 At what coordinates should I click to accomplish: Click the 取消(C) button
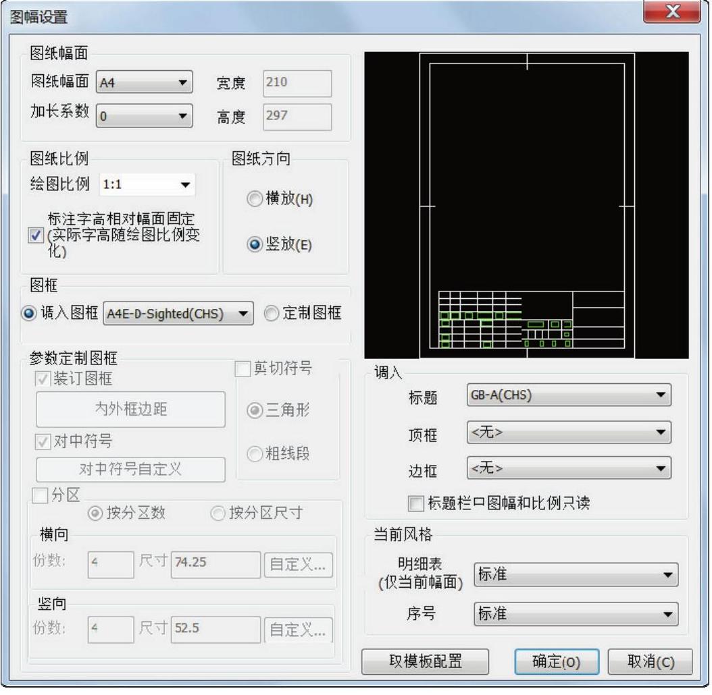pyautogui.click(x=651, y=661)
